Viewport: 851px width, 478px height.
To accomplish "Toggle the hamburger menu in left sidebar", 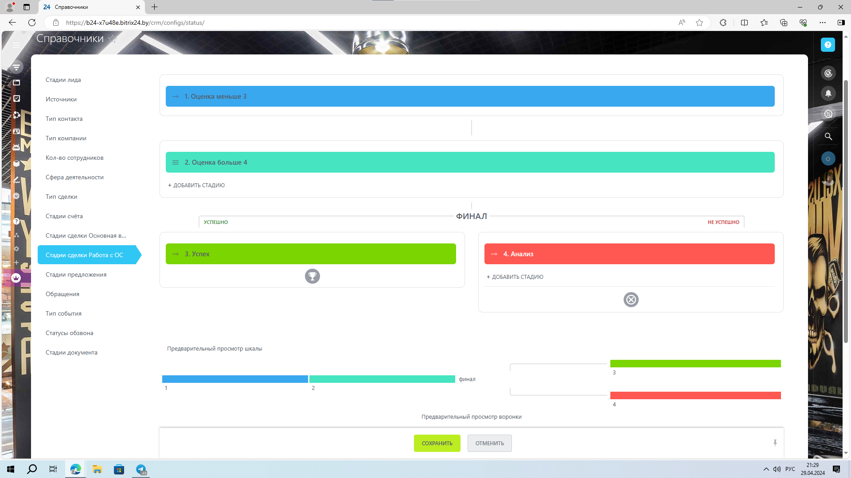I will coord(16,45).
